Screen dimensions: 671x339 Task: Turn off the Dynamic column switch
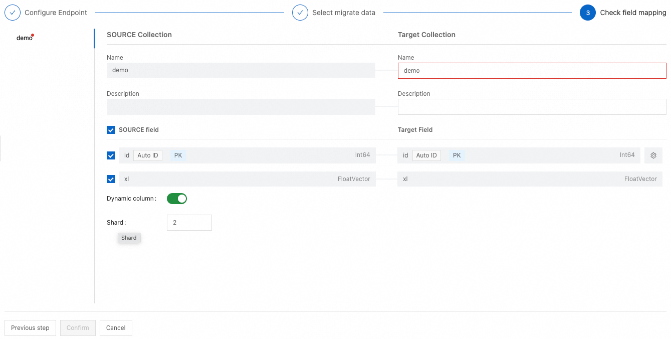point(177,199)
